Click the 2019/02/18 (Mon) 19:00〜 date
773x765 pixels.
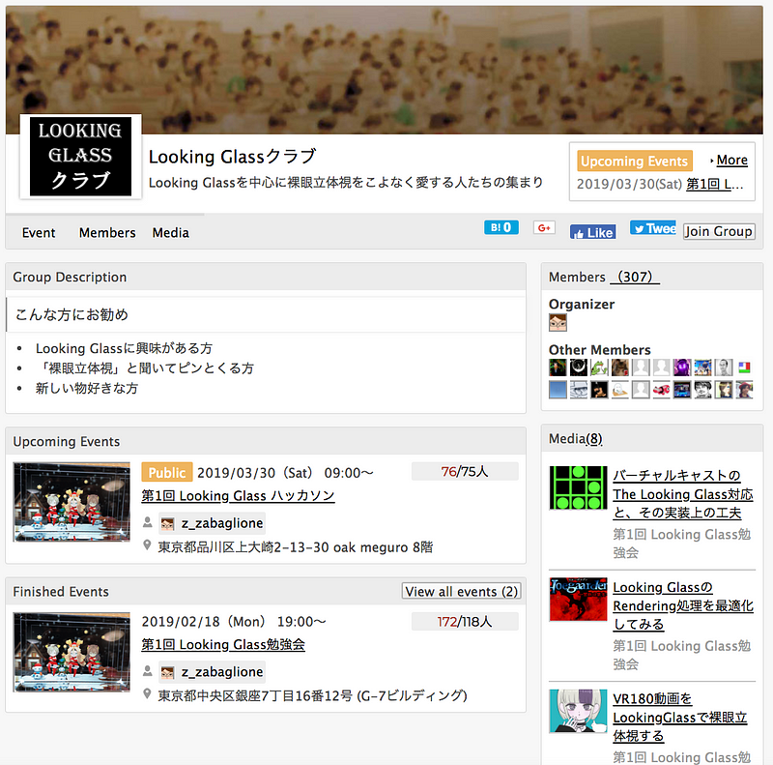pos(234,621)
